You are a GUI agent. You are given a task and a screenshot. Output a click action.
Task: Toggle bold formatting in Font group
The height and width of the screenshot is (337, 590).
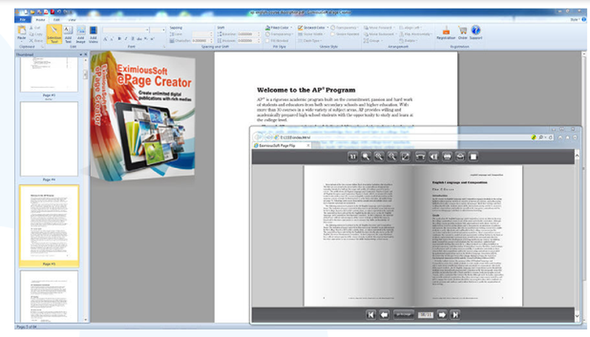coord(119,39)
